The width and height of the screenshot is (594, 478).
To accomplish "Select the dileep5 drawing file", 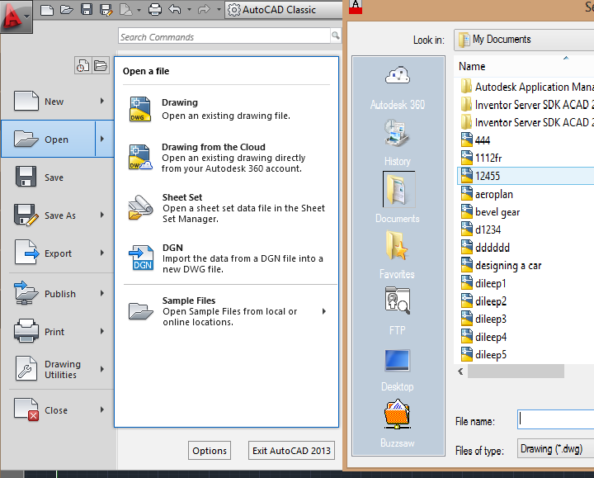I will (483, 355).
